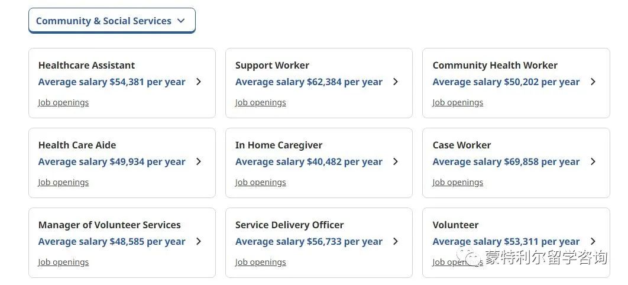The height and width of the screenshot is (285, 628).
Task: Click the arrow next to Health Care Aide salary
Action: coord(199,161)
